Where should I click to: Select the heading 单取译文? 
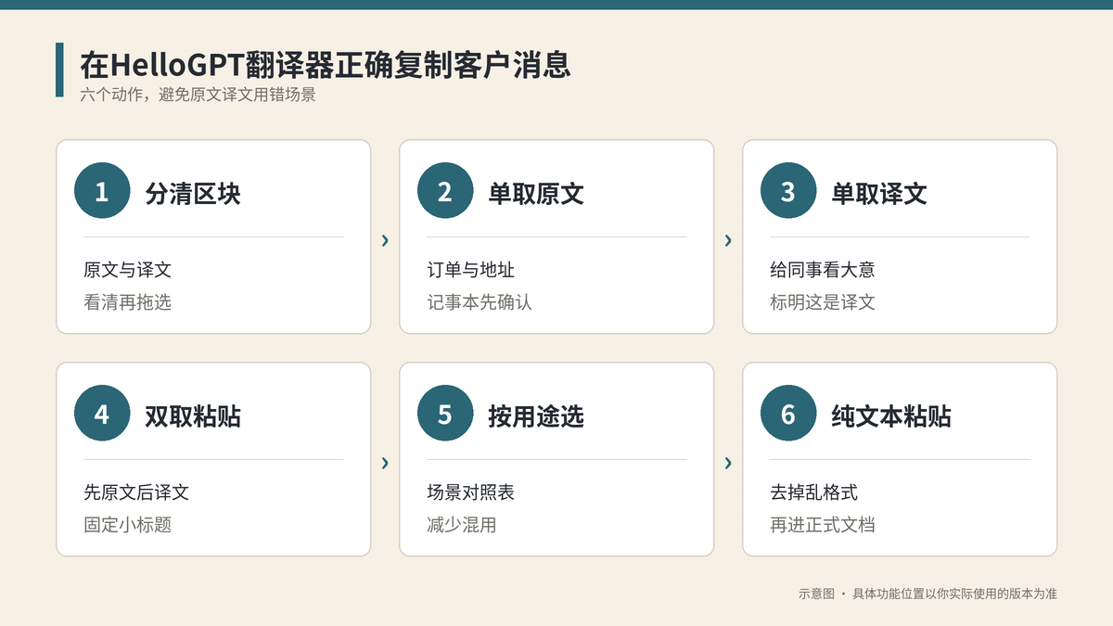pyautogui.click(x=879, y=193)
